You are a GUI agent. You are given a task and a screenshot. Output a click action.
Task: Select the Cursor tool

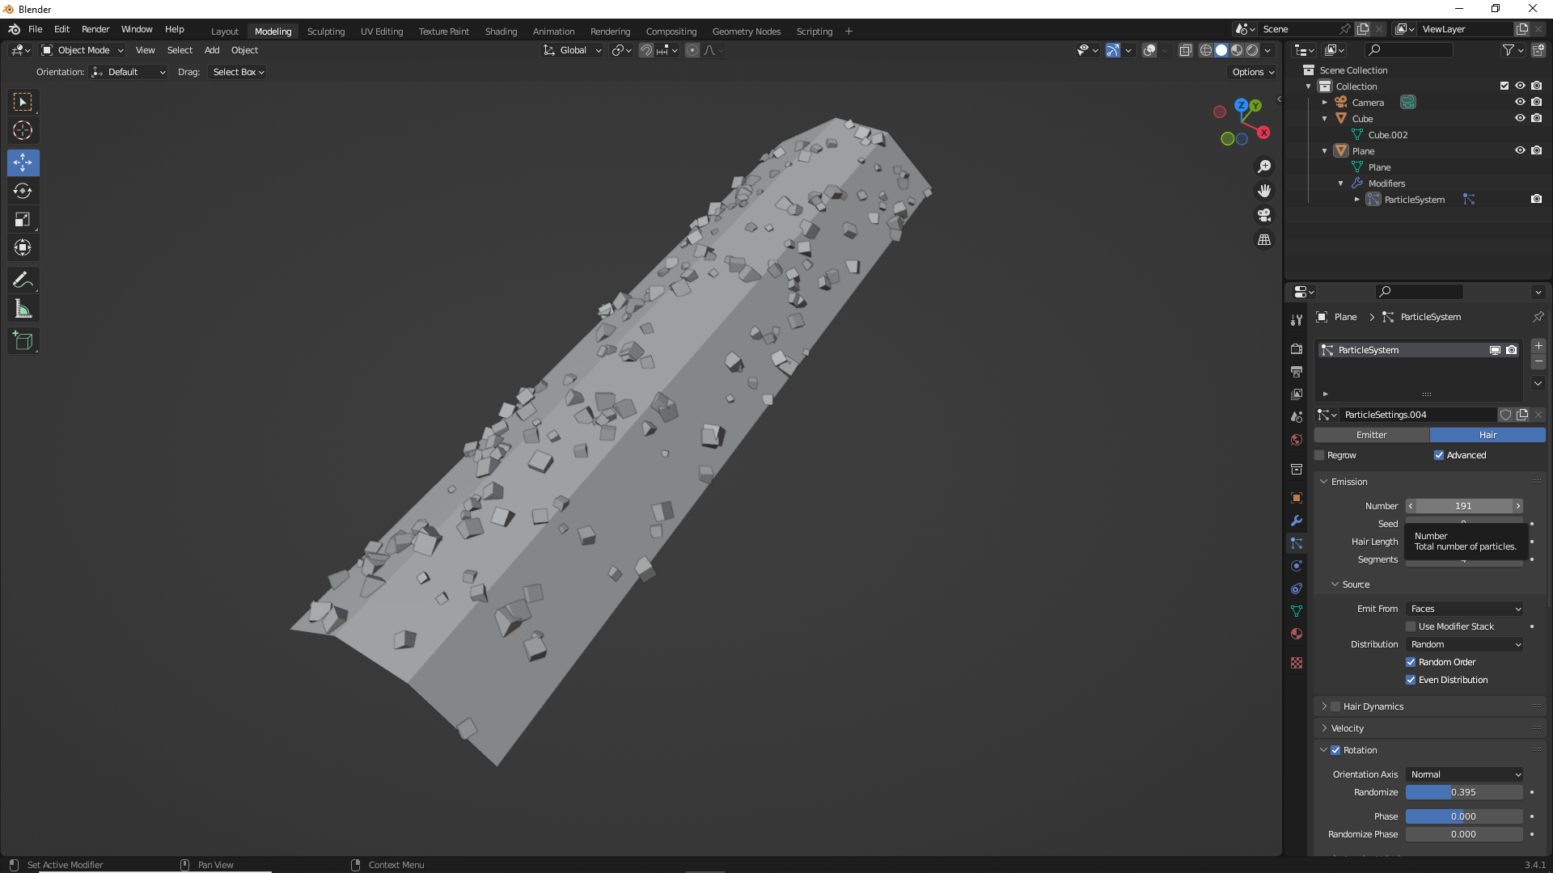point(23,131)
